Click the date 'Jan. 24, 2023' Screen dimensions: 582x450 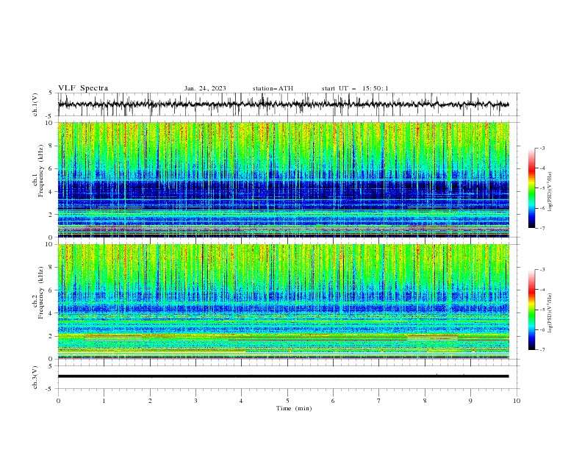coord(205,88)
